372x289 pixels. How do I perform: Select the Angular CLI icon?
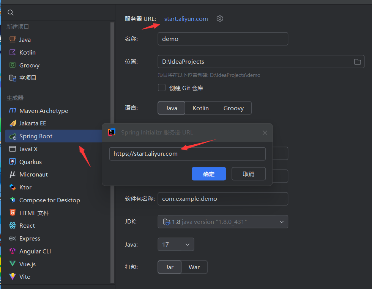coord(13,251)
